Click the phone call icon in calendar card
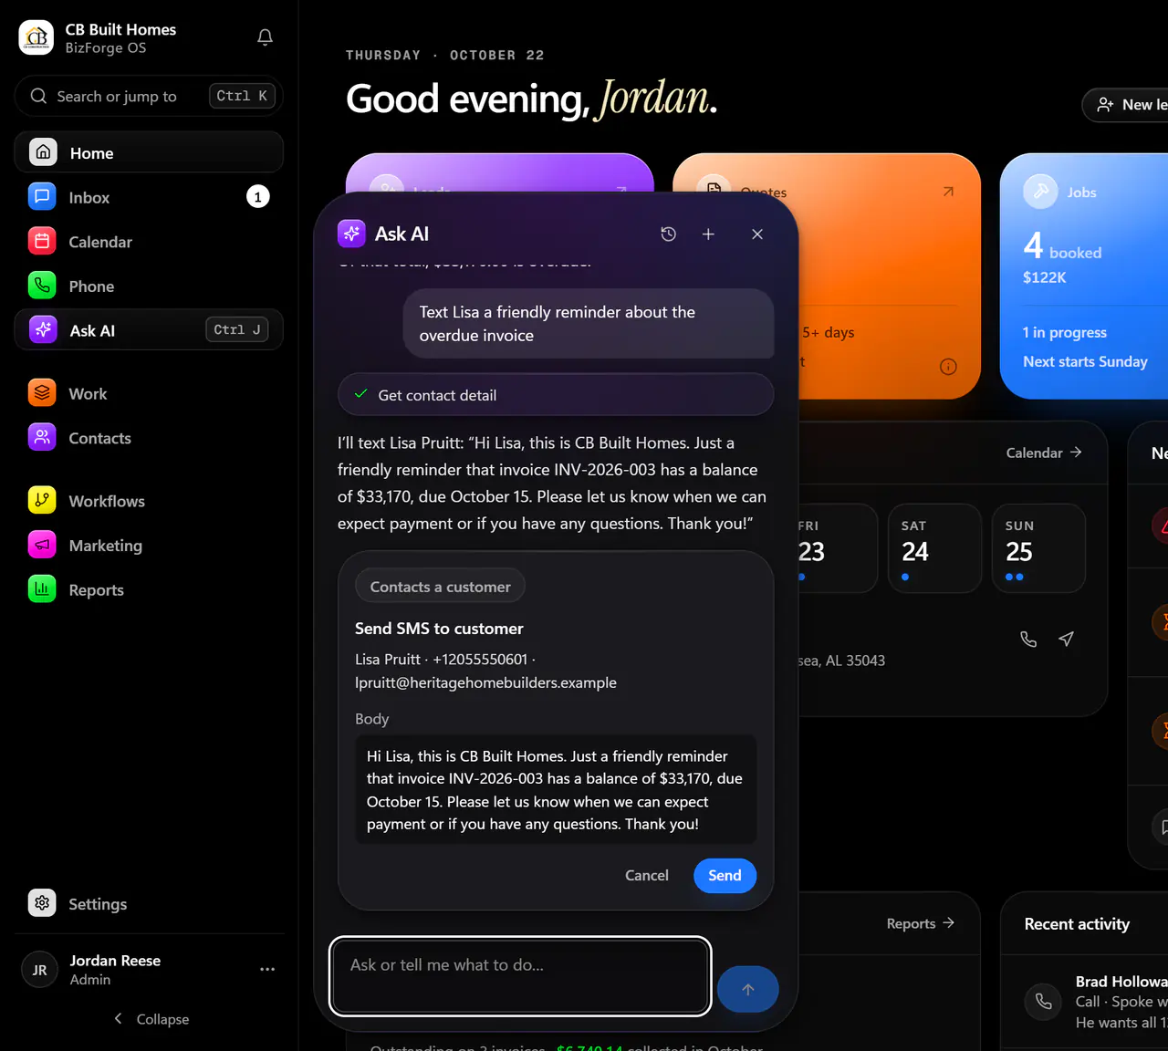Viewport: 1168px width, 1051px height. click(1028, 639)
